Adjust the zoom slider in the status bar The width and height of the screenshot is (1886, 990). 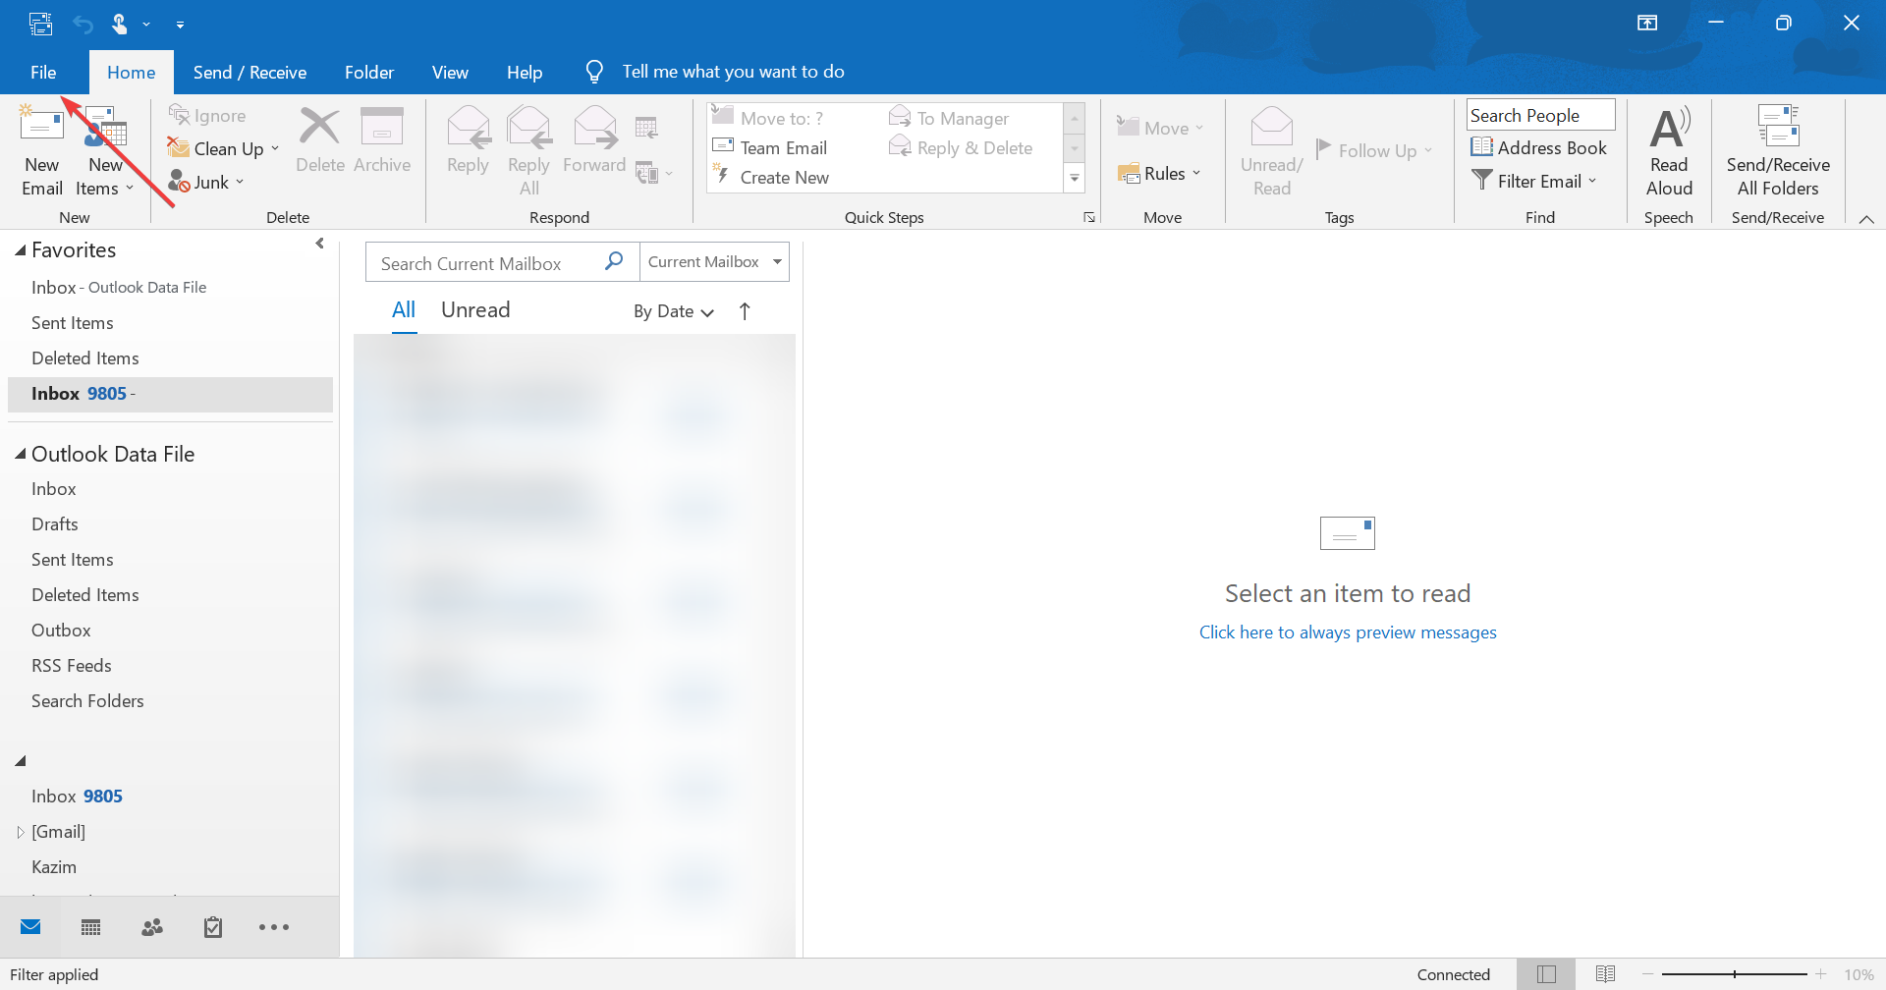coord(1737,973)
